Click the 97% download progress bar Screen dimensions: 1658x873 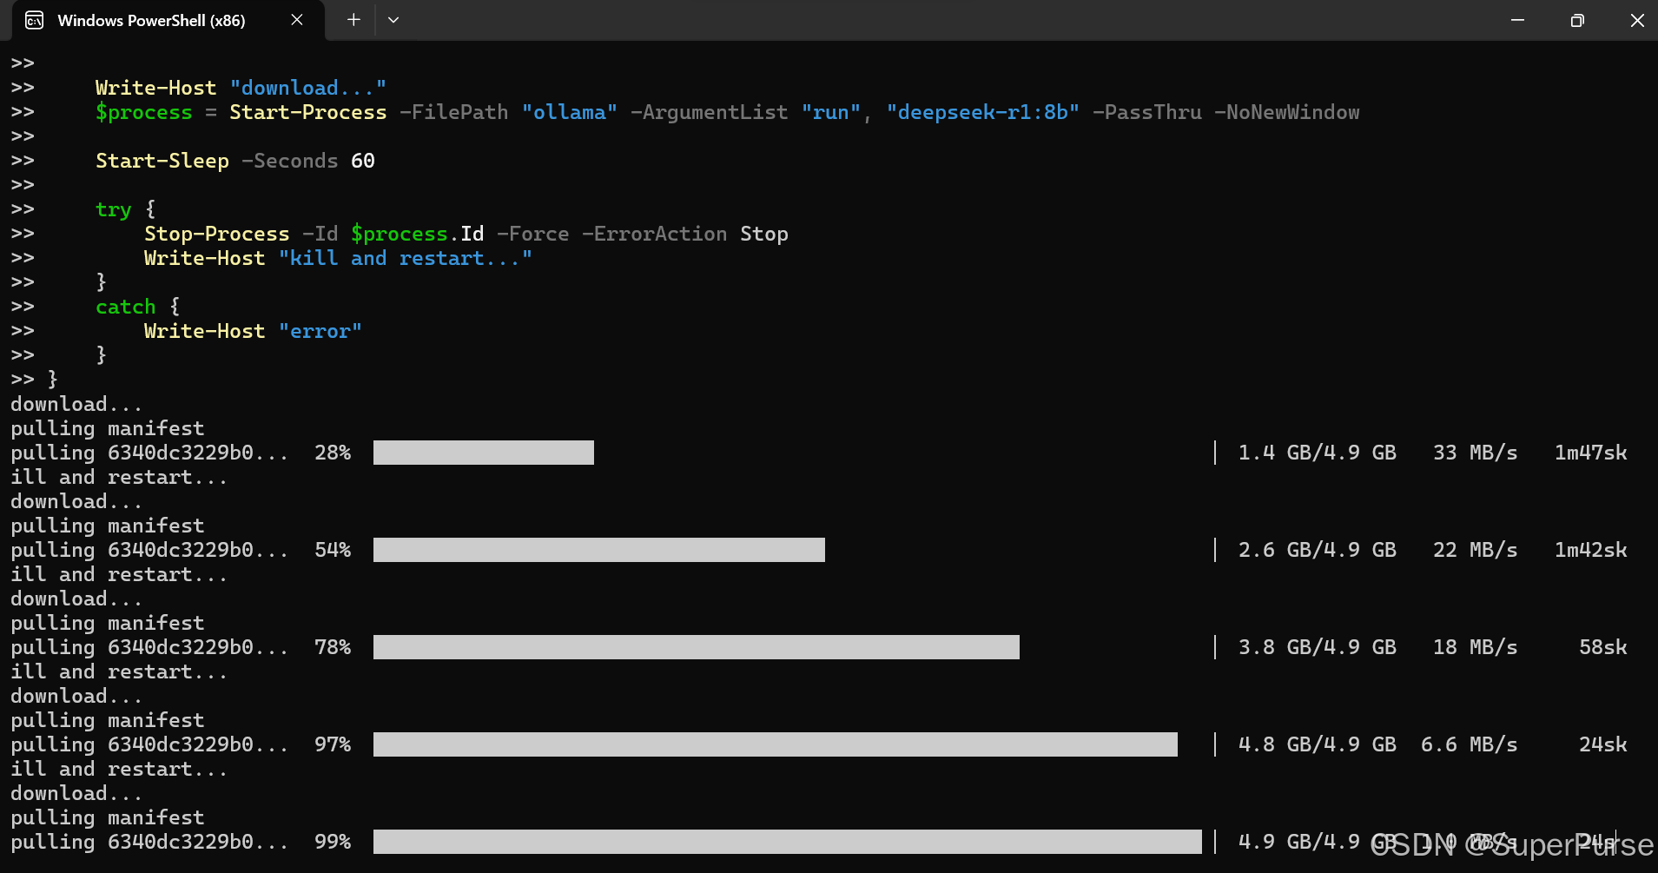(x=776, y=744)
